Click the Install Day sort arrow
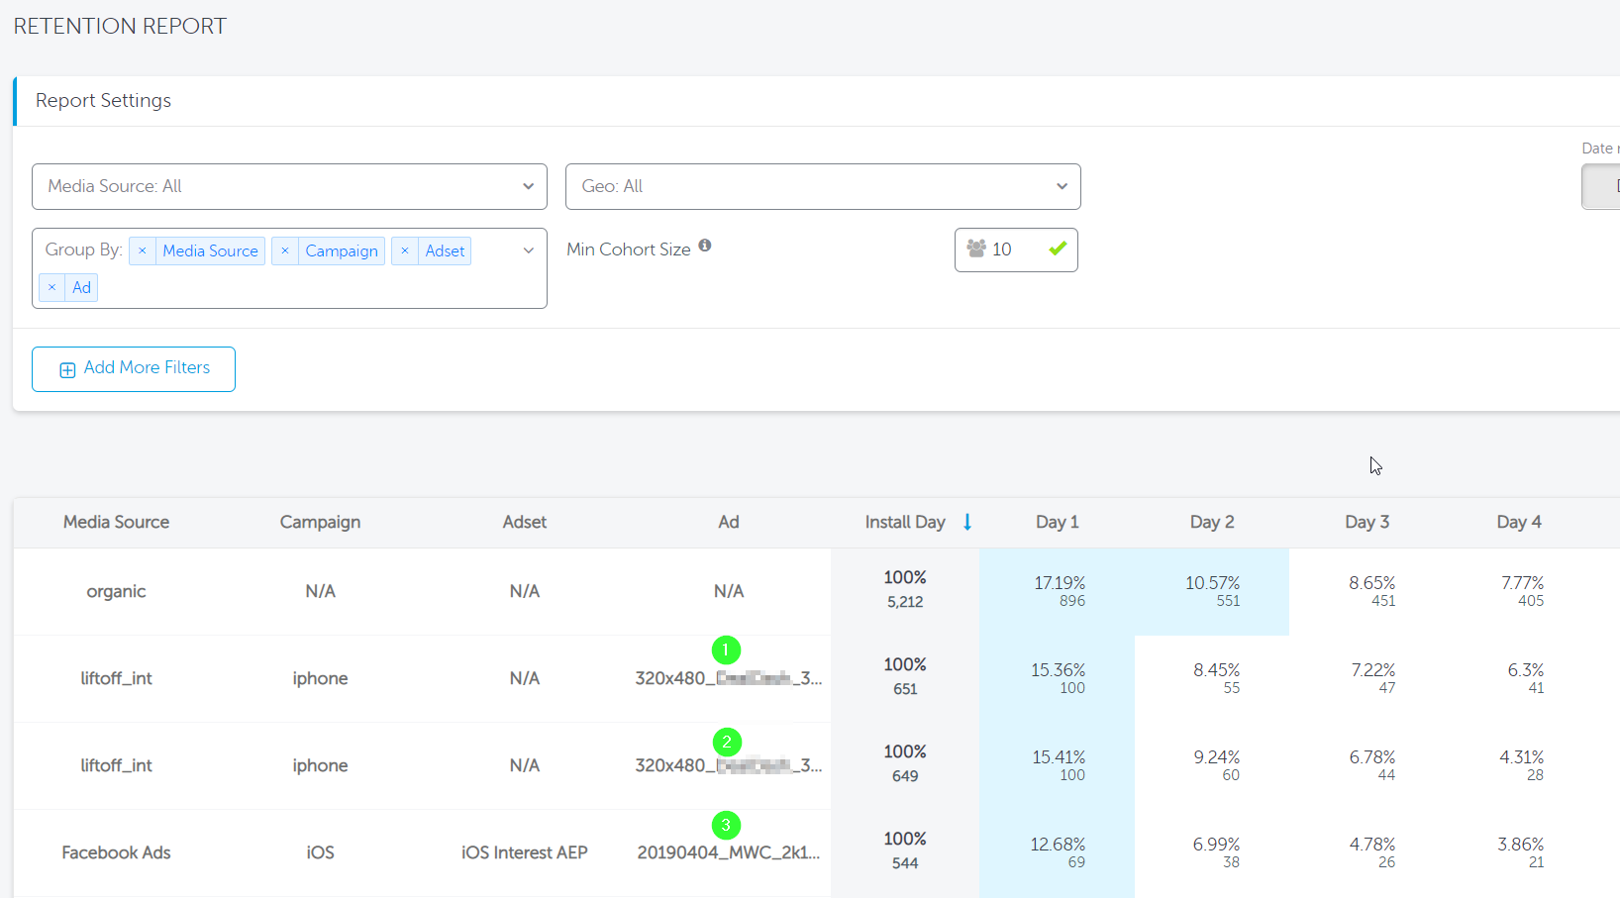 point(967,523)
